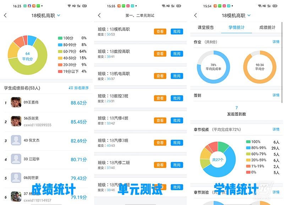
Task: Tap 33 江冠华 default avatar icon
Action: (16, 159)
